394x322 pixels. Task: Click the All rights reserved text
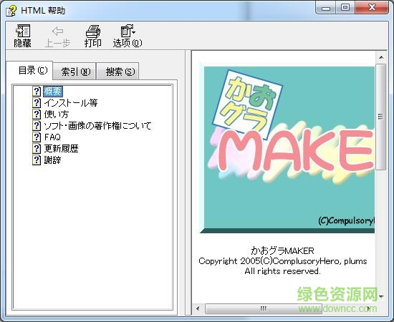pos(282,271)
